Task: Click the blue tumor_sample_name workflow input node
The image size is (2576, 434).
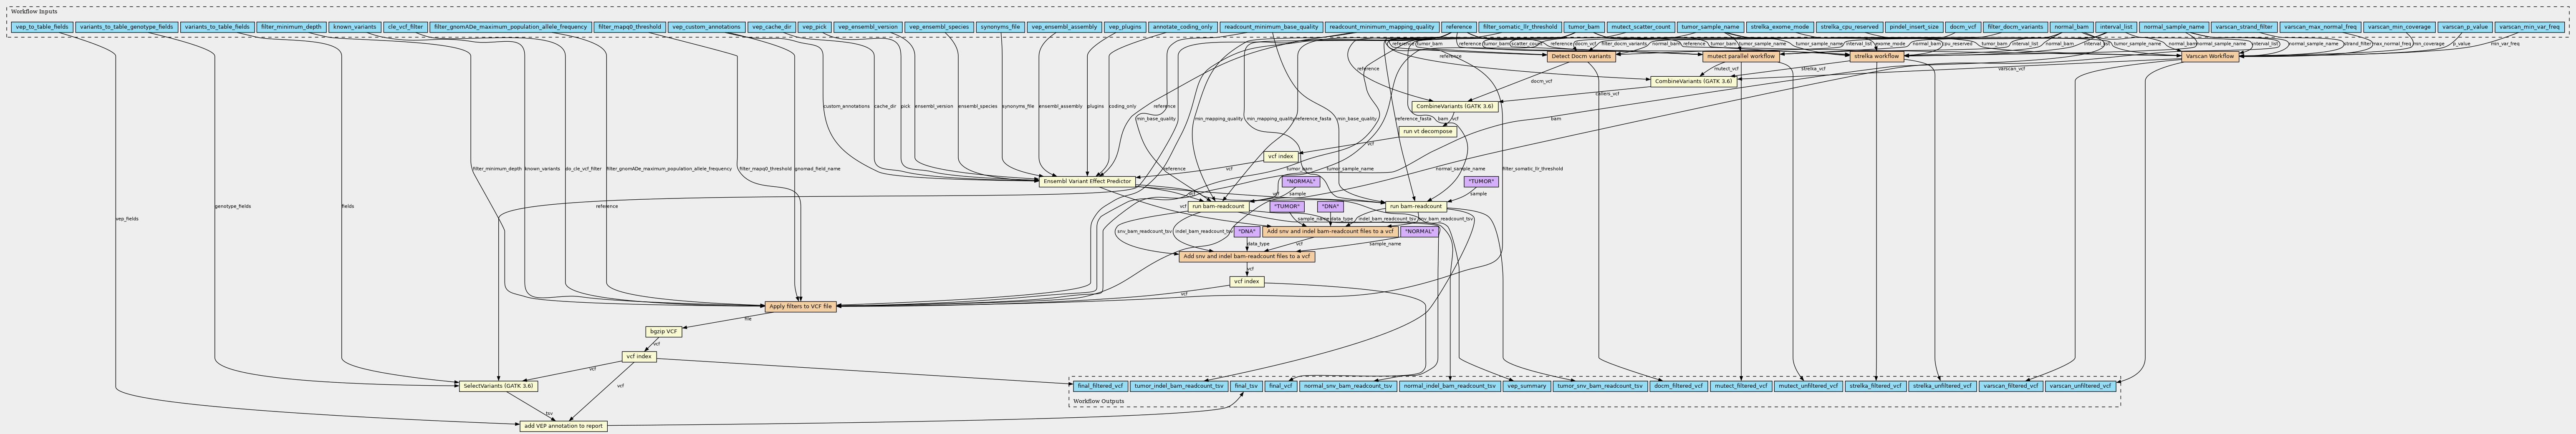Action: coord(1711,27)
